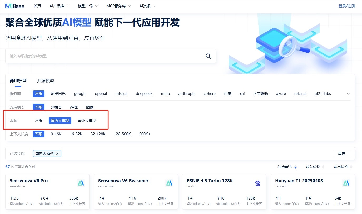The width and height of the screenshot is (362, 214).
Task: Select the 多模态 modality filter
Action: coord(56,107)
